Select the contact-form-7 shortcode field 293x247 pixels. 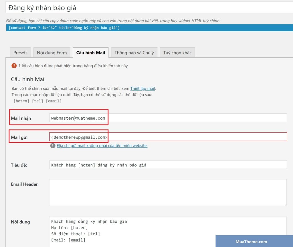coord(149,28)
